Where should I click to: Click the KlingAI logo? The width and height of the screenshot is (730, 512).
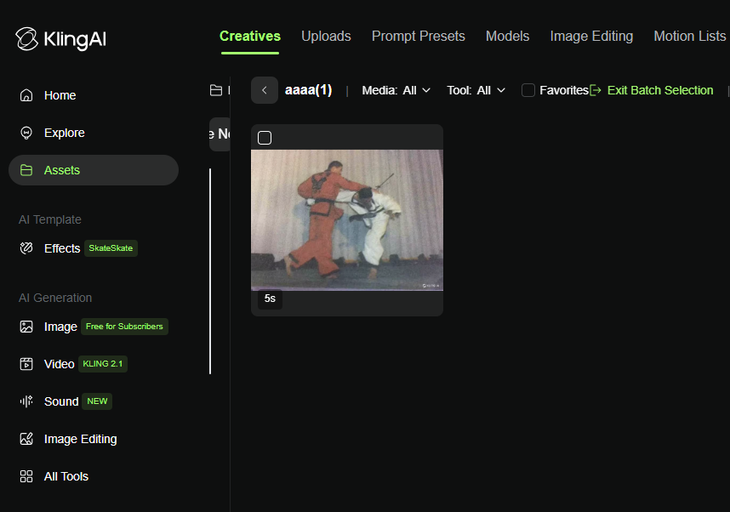click(x=61, y=39)
